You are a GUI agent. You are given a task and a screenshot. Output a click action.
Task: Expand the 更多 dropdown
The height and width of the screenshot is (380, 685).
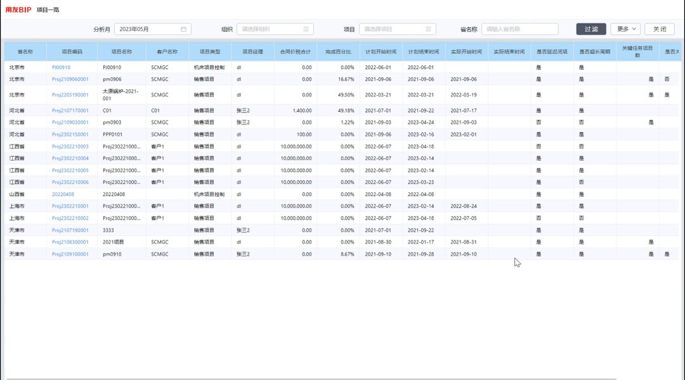[x=625, y=29]
